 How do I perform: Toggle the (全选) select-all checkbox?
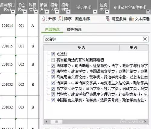click(53, 54)
